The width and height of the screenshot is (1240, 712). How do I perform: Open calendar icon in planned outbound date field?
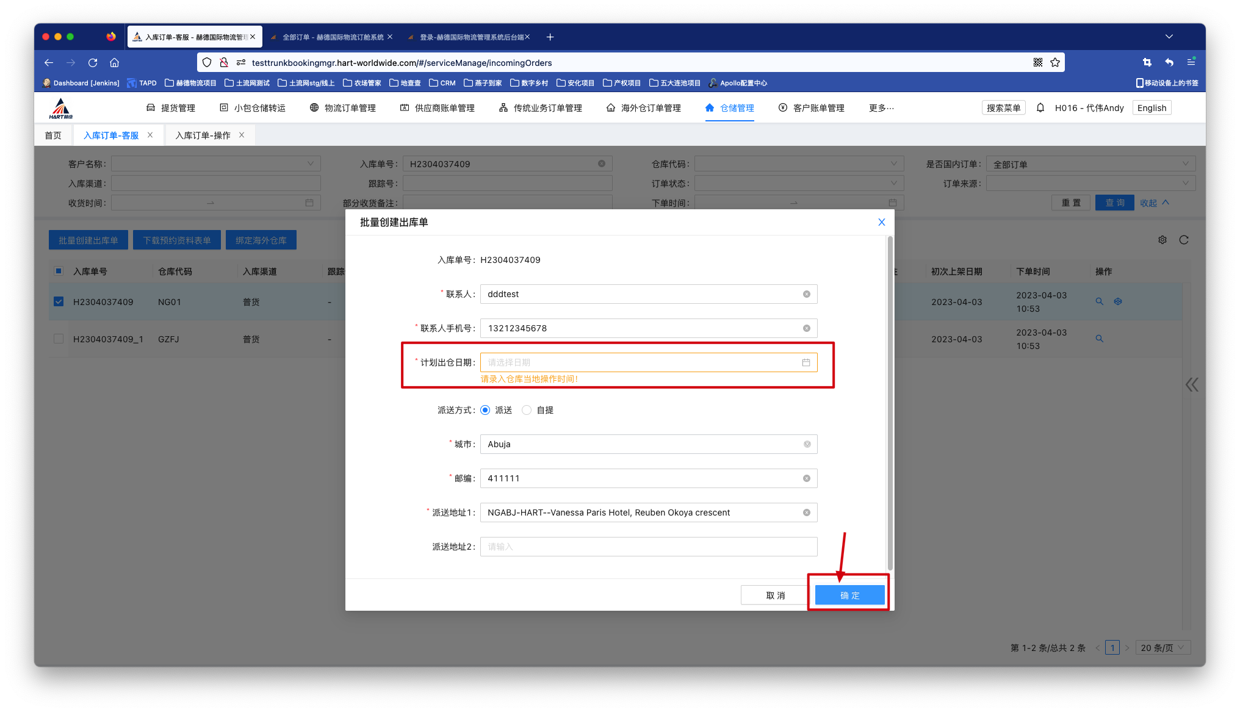(x=806, y=362)
